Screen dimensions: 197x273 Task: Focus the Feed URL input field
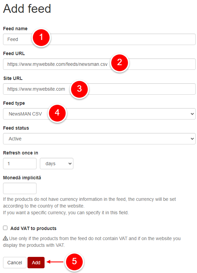click(99, 64)
